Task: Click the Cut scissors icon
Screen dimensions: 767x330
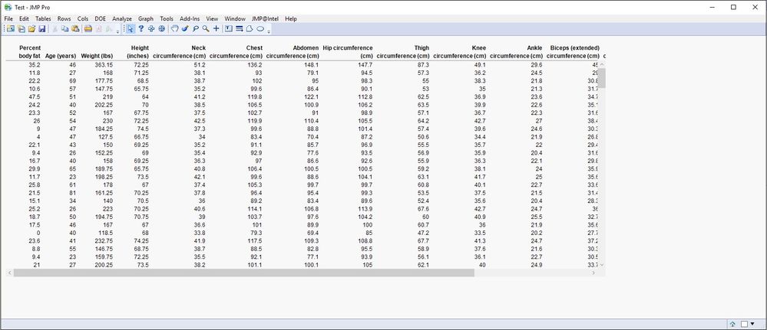Action: click(55, 29)
